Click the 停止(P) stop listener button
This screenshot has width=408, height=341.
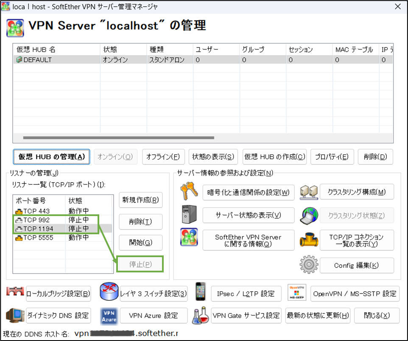(x=140, y=264)
